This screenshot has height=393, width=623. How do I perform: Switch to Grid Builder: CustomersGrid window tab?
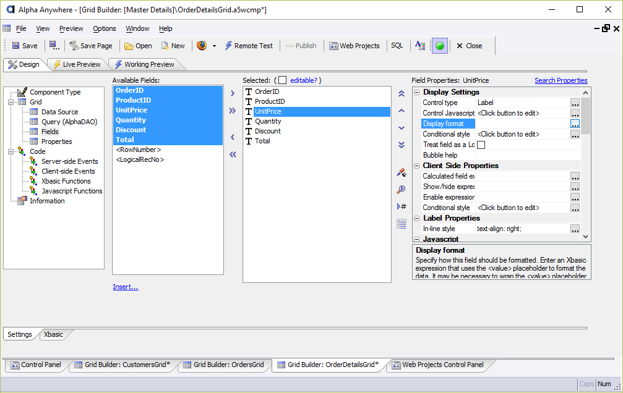[x=122, y=365]
